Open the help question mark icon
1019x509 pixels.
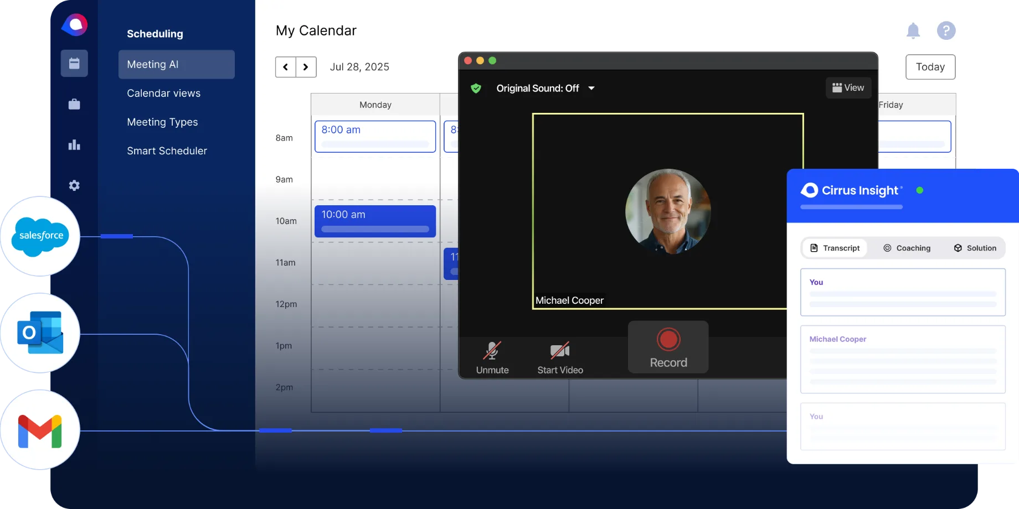point(946,30)
